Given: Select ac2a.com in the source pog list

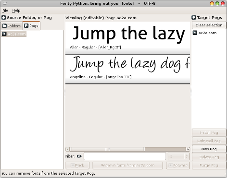Looking at the screenshot, I should click(14, 34).
